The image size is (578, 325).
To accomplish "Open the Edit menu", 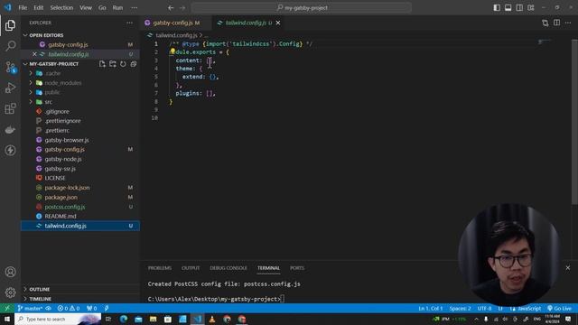I will click(x=39, y=8).
